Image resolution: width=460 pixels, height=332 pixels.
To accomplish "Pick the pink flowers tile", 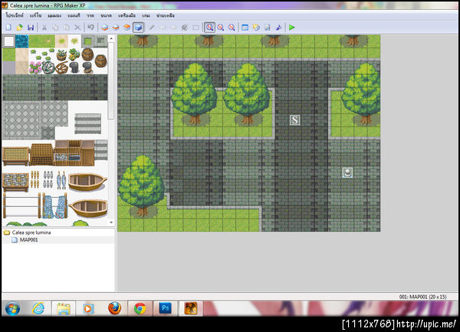I will 35,67.
